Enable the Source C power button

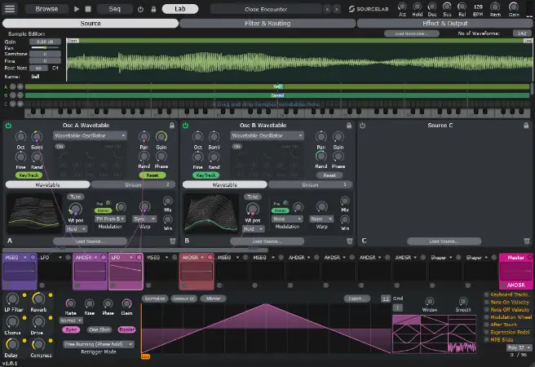(362, 126)
